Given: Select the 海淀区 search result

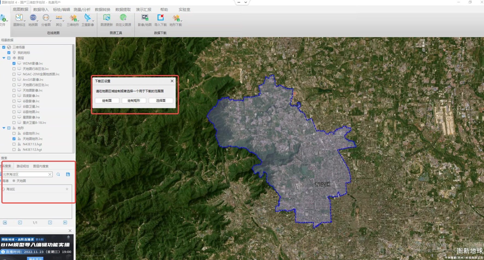Looking at the screenshot, I should pyautogui.click(x=35, y=189).
